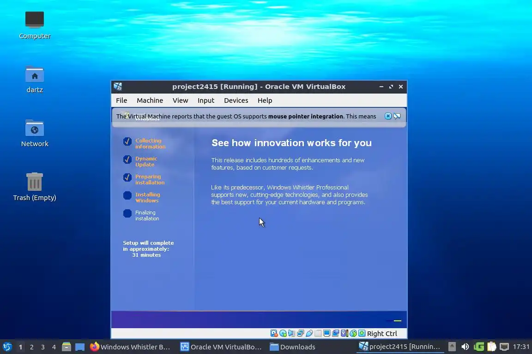Open the View menu
Screen dimensions: 532x354
(180, 100)
